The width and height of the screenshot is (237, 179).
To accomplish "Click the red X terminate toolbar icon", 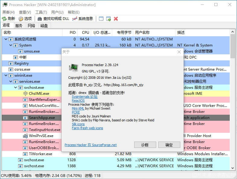I will 116,19.
